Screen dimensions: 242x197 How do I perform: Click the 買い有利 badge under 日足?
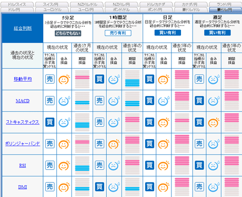[x=168, y=33]
